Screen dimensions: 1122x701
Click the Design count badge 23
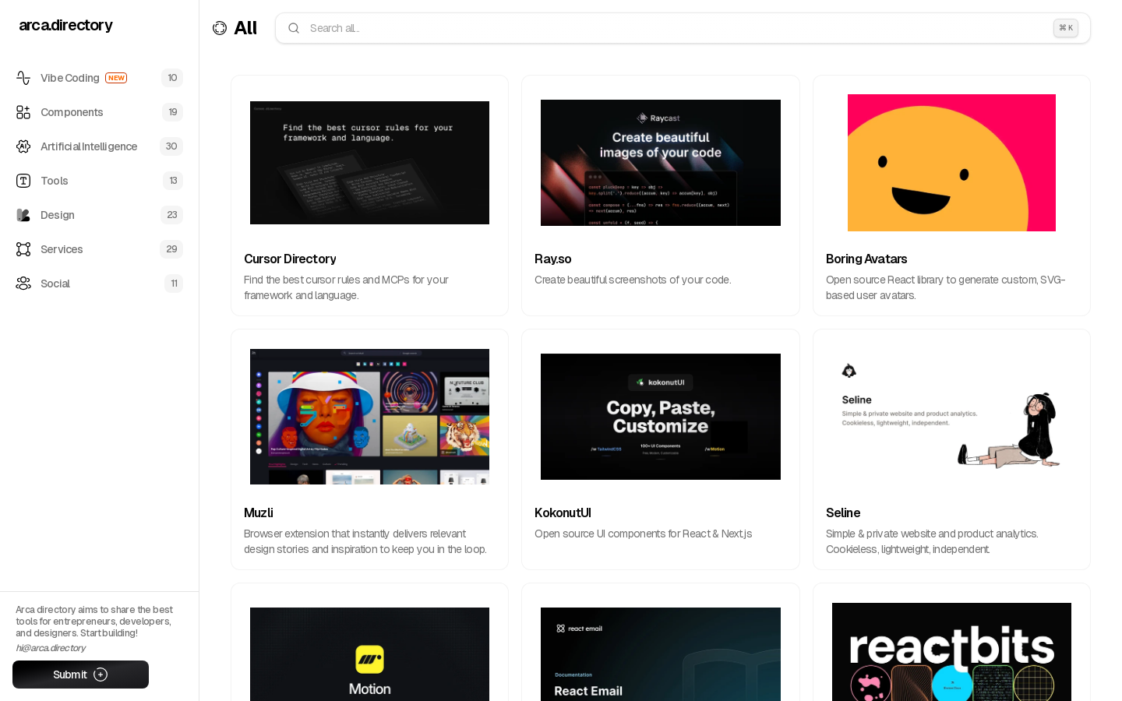(171, 215)
